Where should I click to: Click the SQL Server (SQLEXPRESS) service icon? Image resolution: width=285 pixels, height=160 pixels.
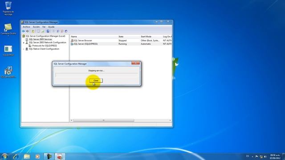pos(72,44)
